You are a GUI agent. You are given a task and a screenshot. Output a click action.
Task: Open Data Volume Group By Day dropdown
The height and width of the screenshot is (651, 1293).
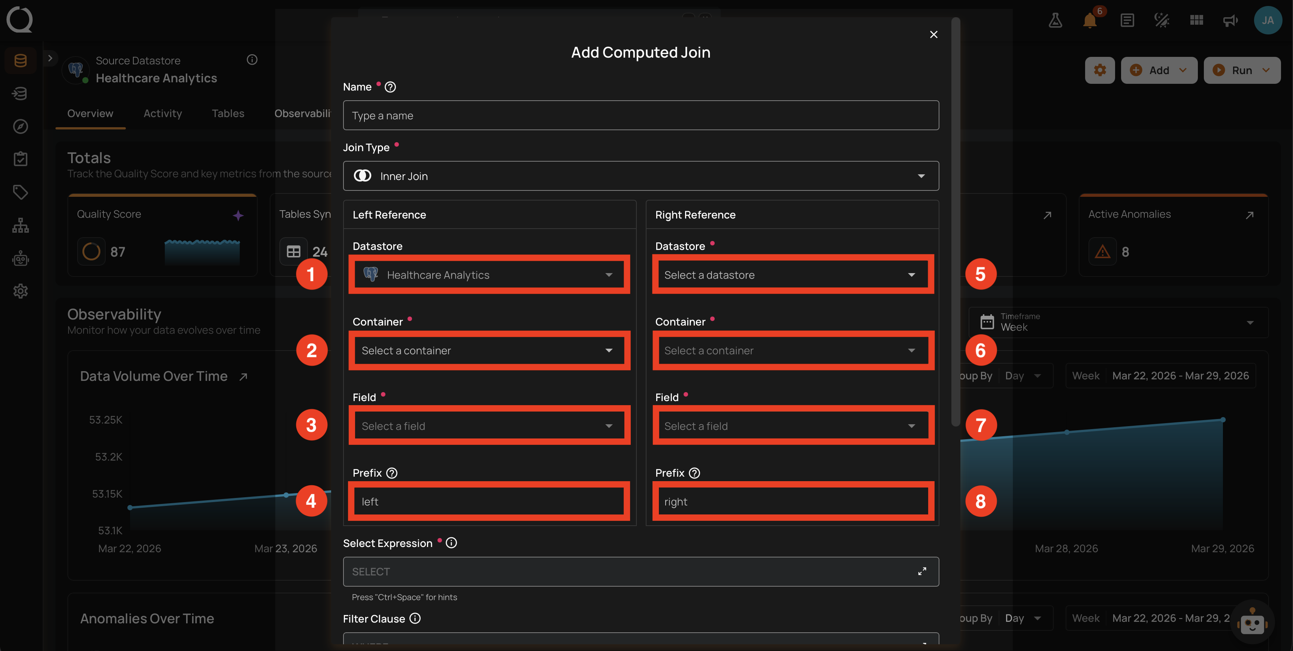[1023, 376]
